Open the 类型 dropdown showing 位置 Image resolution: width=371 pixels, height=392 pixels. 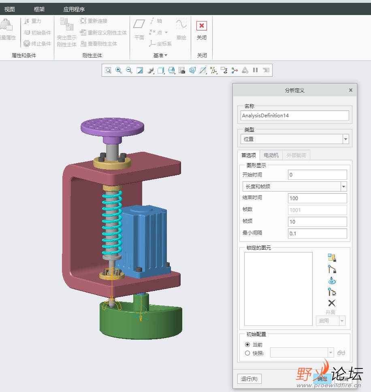point(345,139)
